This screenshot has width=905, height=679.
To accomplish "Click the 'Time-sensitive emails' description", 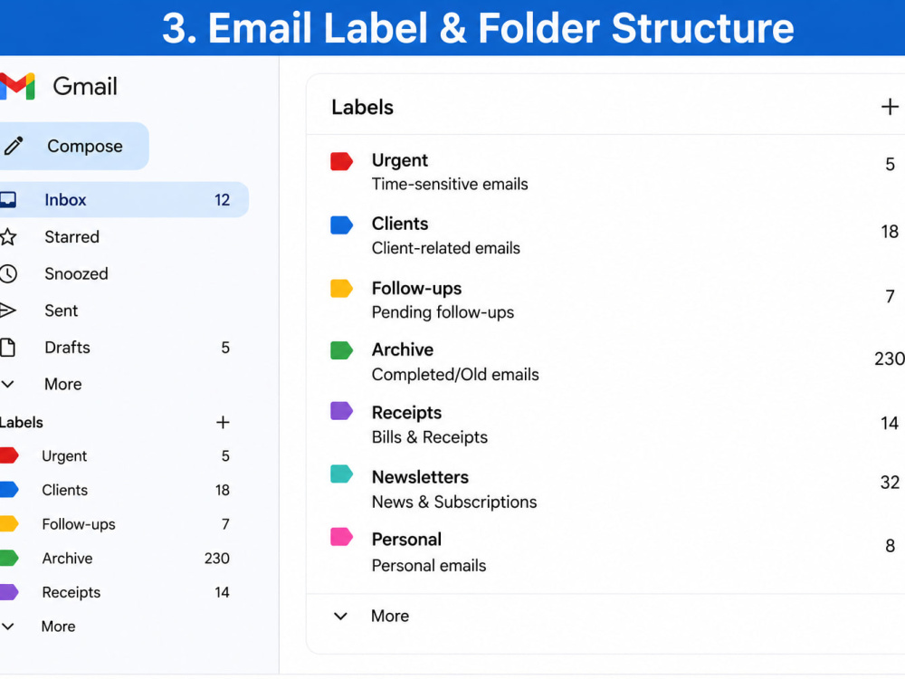I will point(450,184).
